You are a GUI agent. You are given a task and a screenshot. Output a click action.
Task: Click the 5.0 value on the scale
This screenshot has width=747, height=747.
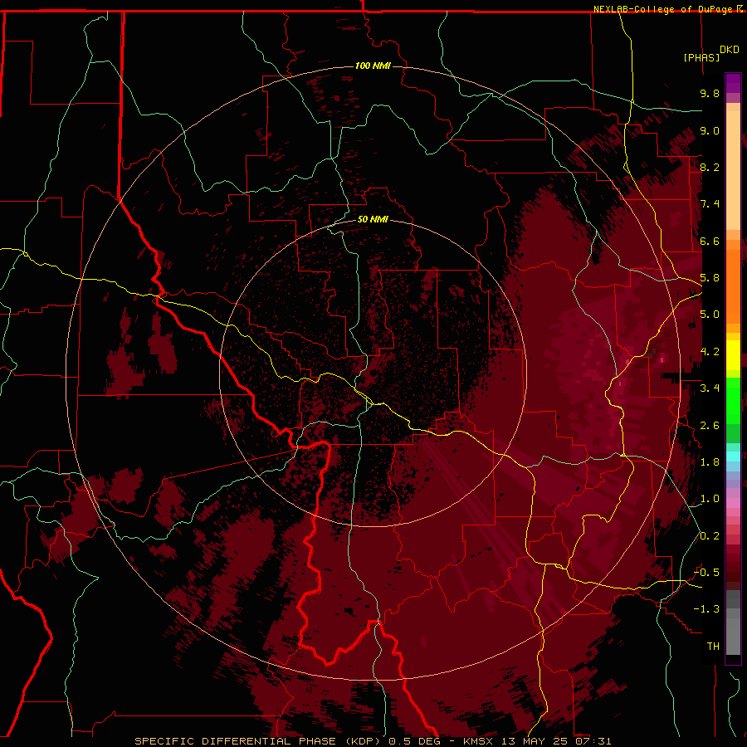710,315
